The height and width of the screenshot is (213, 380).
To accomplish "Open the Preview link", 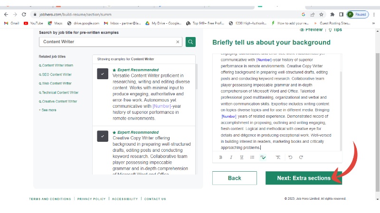I will 311,29.
